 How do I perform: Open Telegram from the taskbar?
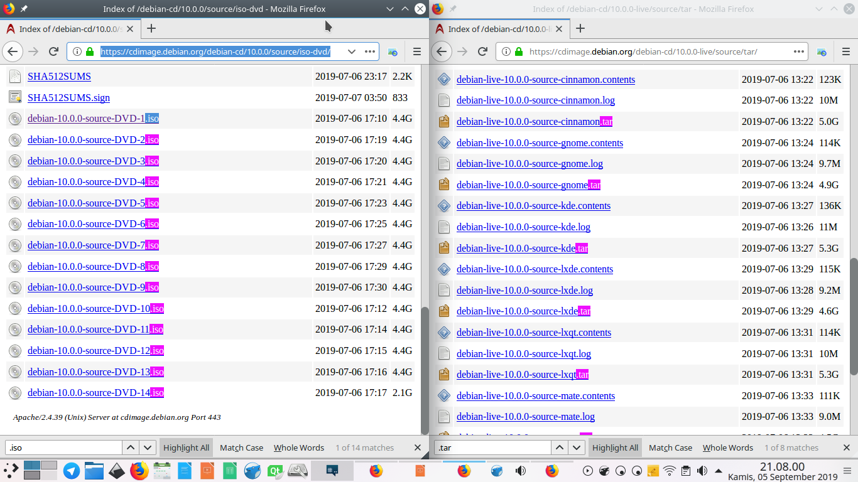coord(72,471)
